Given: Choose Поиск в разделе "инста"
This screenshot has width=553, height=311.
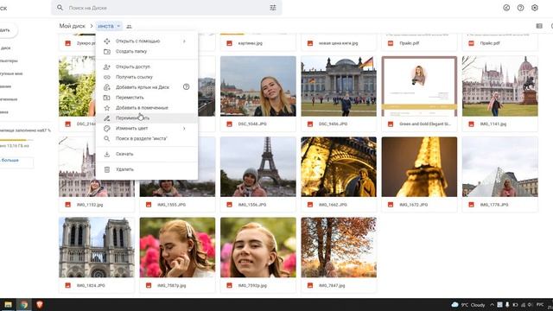Looking at the screenshot, I should pos(146,138).
